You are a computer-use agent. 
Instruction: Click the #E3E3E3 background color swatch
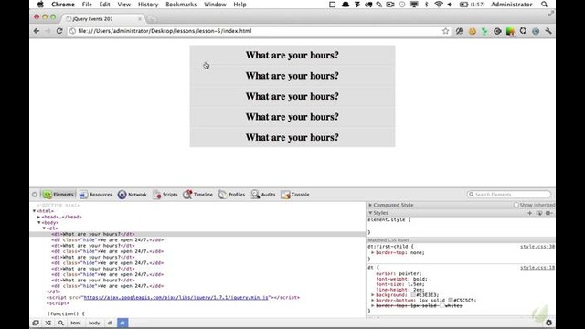click(413, 294)
